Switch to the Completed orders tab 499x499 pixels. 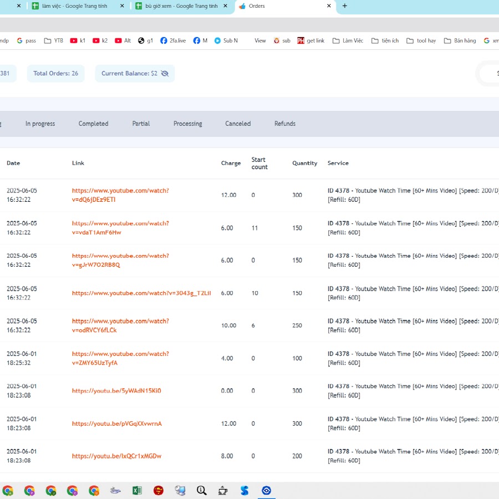click(x=93, y=124)
